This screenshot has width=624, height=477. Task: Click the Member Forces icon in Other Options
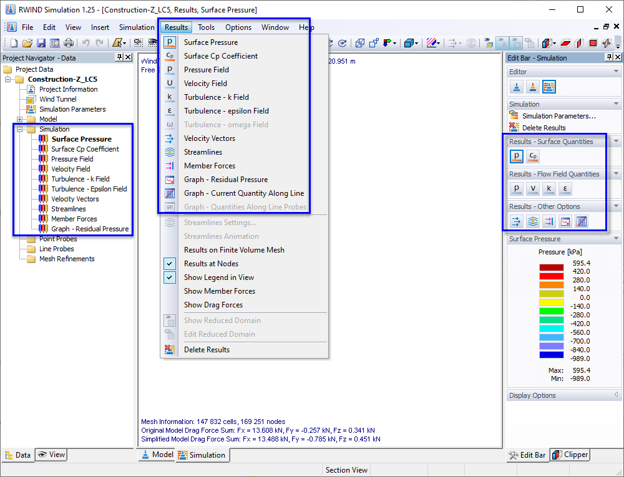point(549,221)
